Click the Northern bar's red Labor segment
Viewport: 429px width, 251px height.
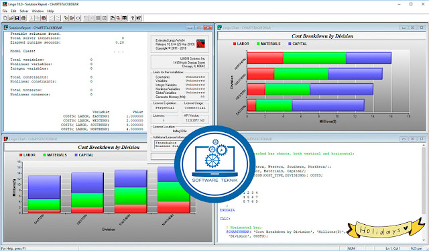pos(265,58)
